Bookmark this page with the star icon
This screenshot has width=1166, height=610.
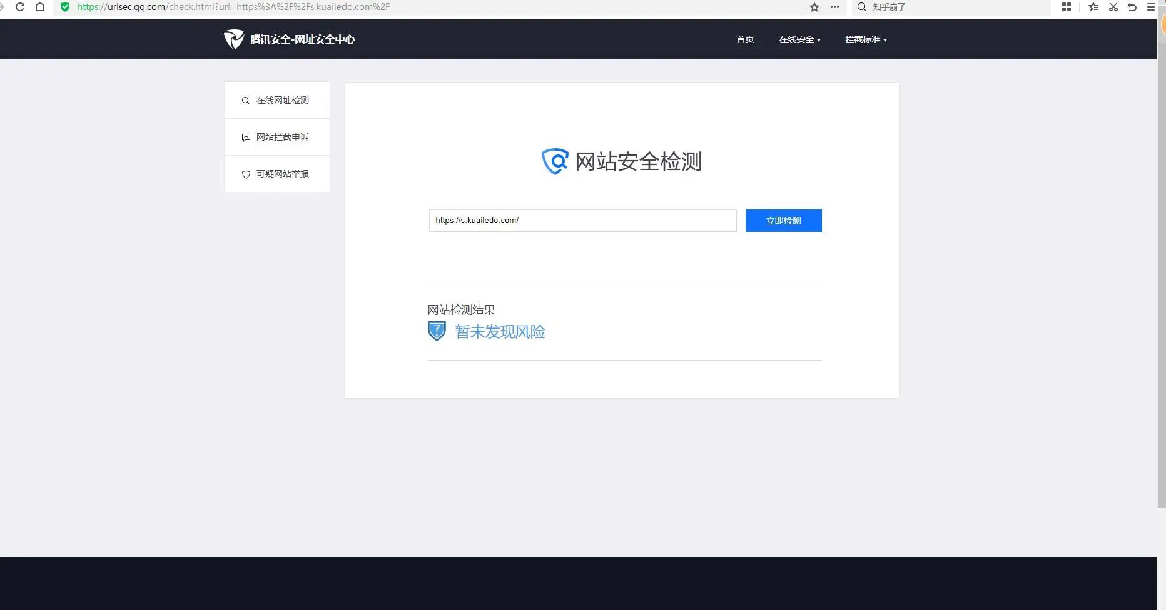pos(814,7)
